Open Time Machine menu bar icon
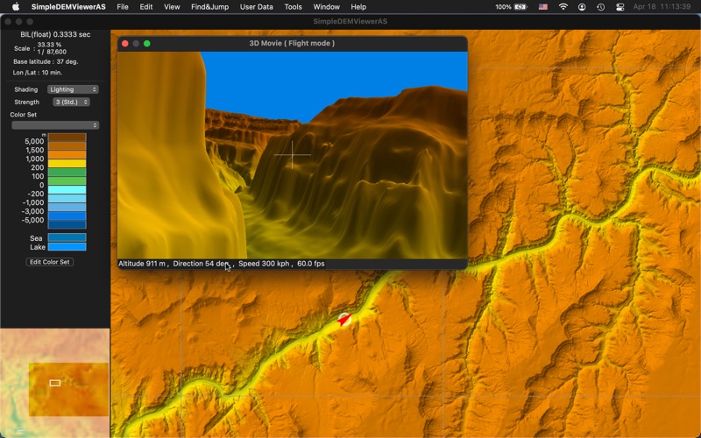 click(x=600, y=7)
